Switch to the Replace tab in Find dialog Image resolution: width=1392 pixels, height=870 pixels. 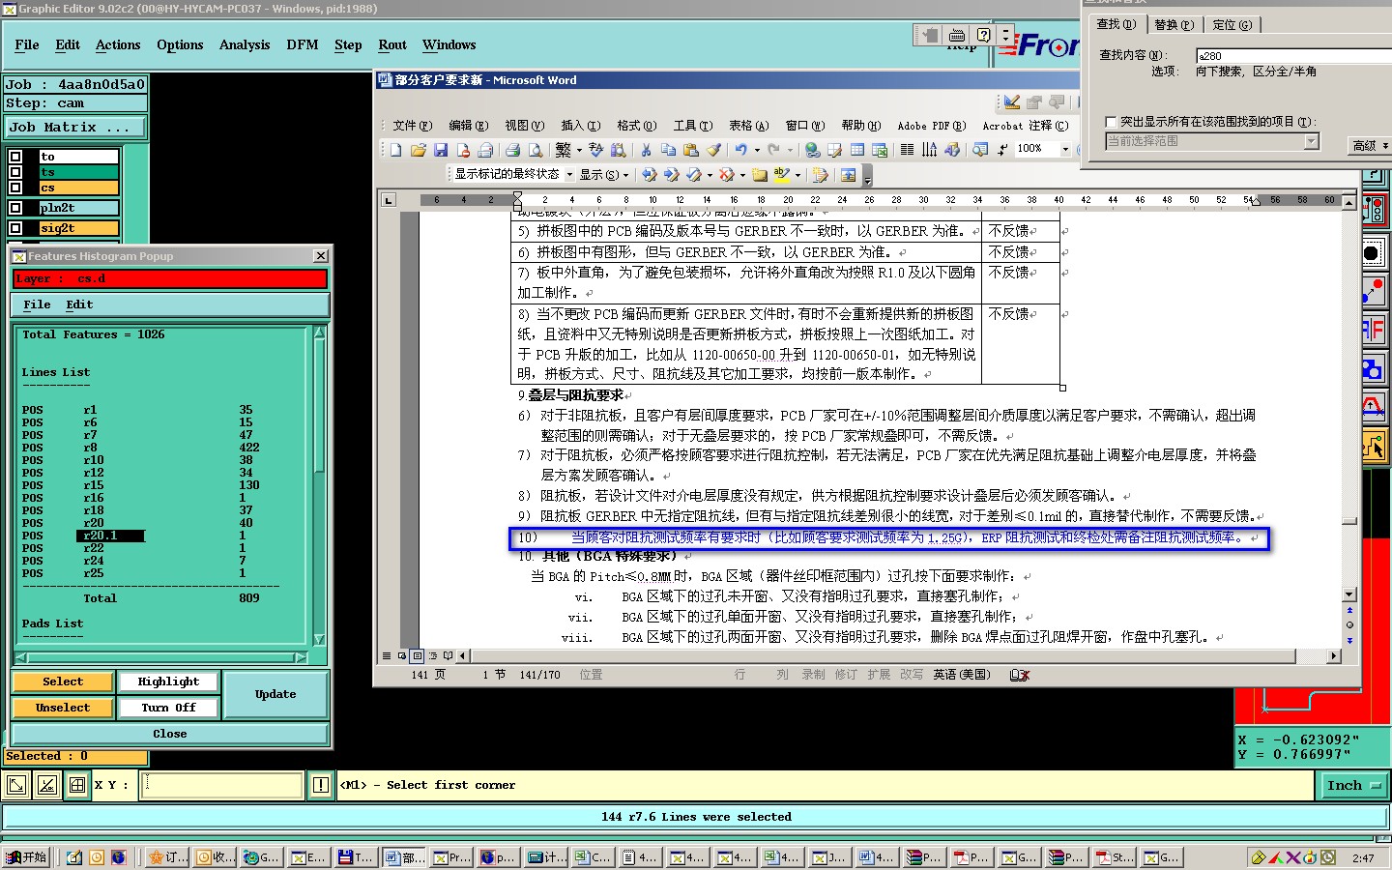coord(1174,25)
